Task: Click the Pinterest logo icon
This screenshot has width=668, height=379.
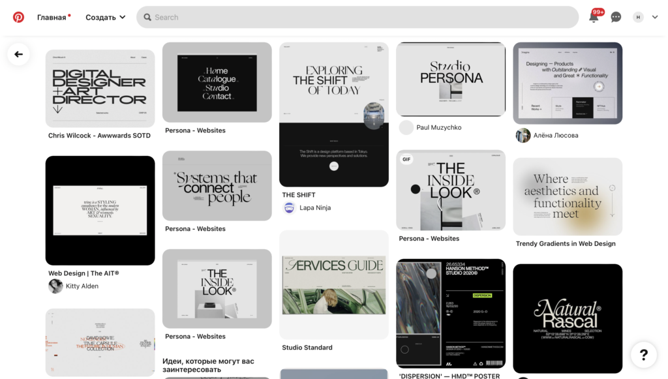Action: point(18,18)
